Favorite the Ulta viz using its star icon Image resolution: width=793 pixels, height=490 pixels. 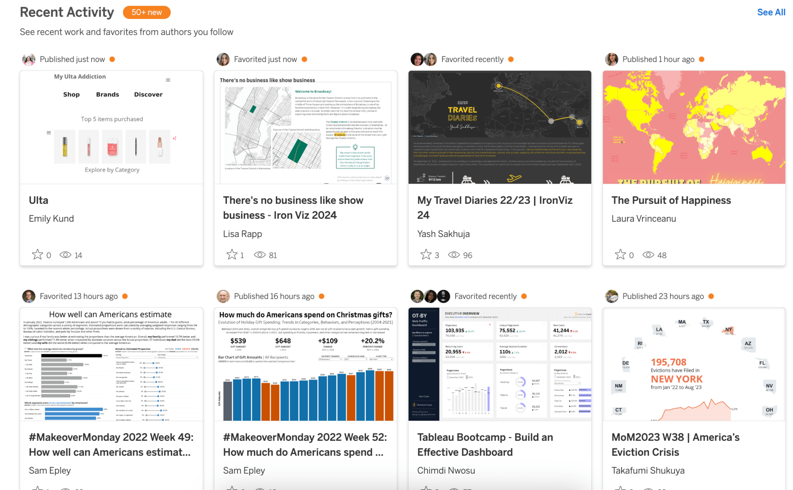[37, 255]
